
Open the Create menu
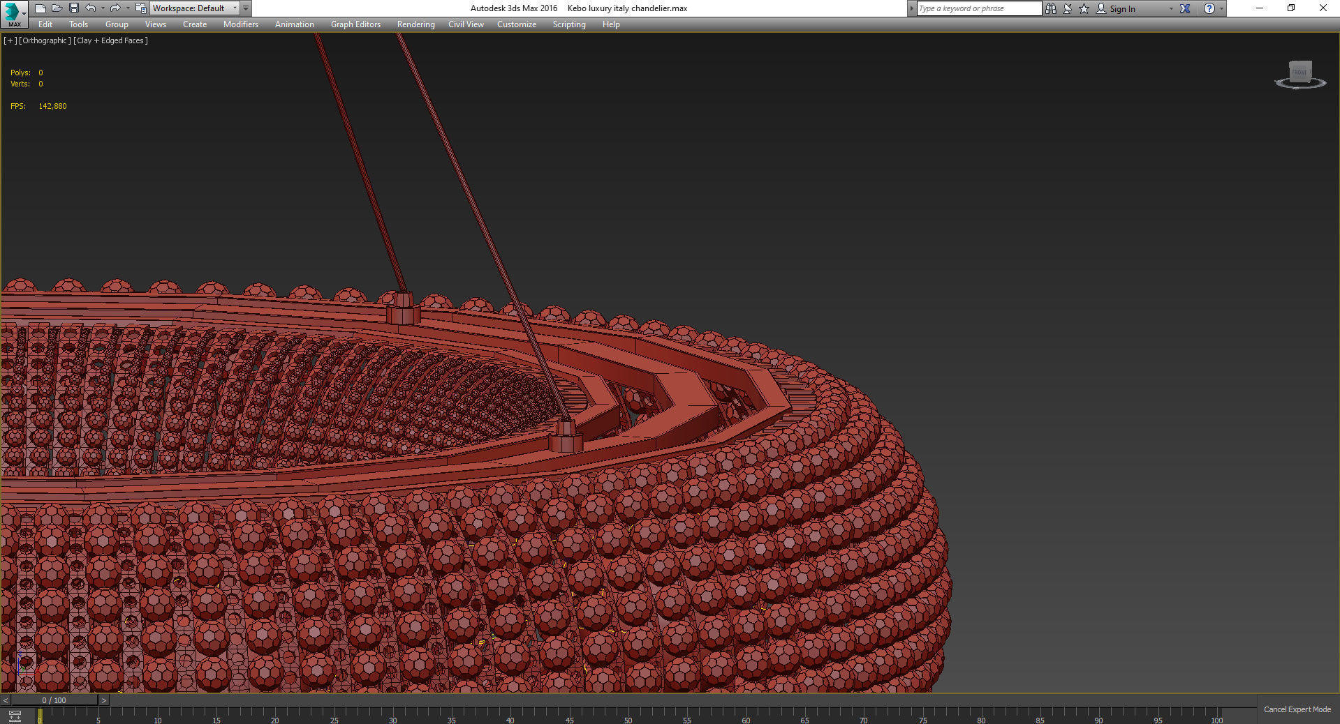point(195,24)
